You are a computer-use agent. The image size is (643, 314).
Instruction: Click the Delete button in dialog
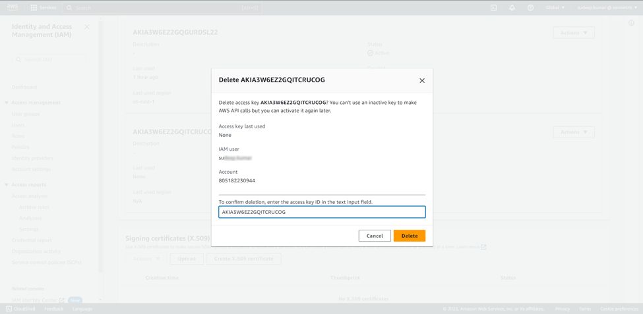(x=410, y=236)
